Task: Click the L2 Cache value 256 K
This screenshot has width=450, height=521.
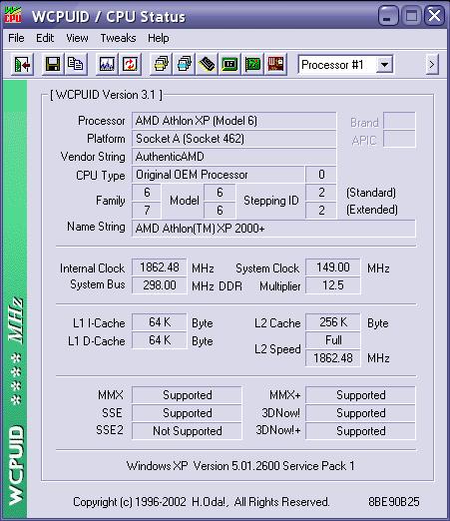Action: (333, 322)
